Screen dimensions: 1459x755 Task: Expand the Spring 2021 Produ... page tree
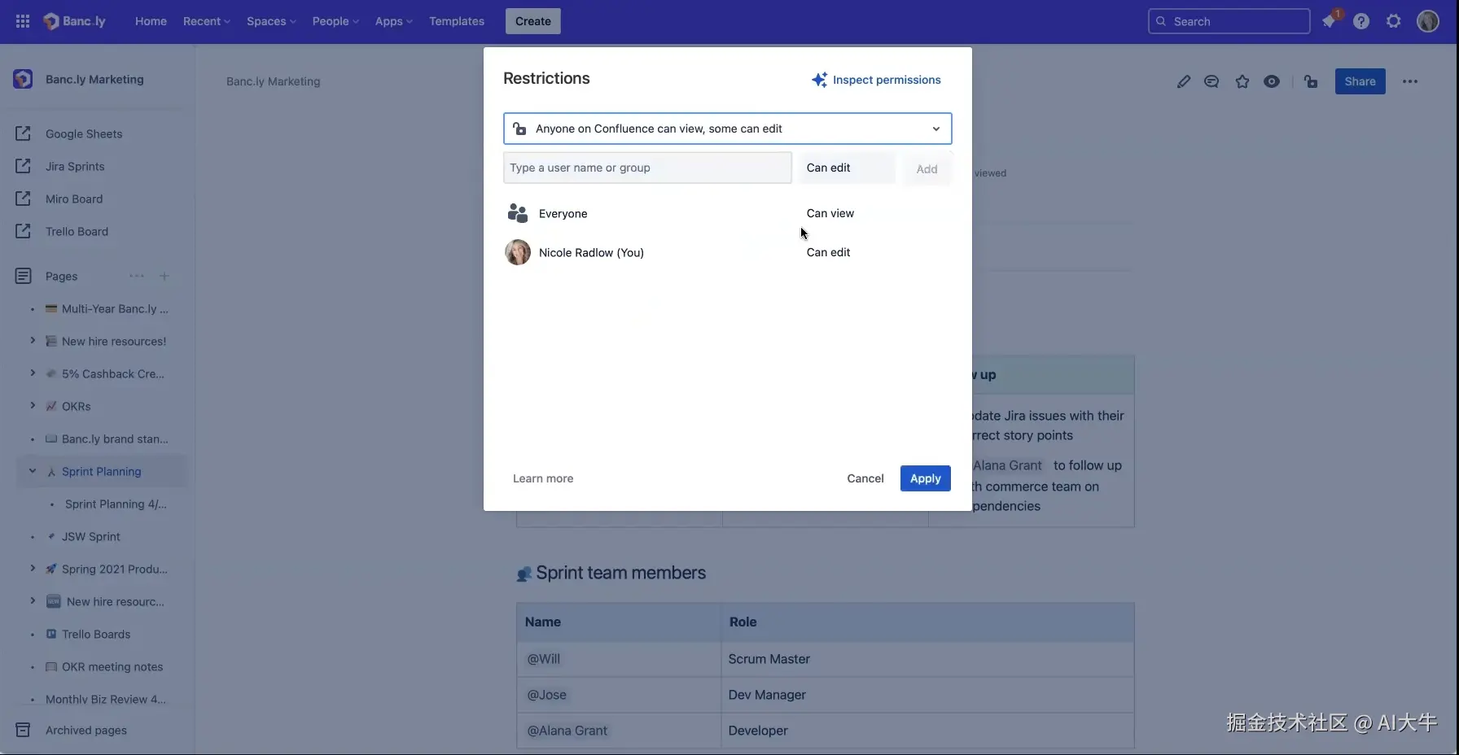33,569
